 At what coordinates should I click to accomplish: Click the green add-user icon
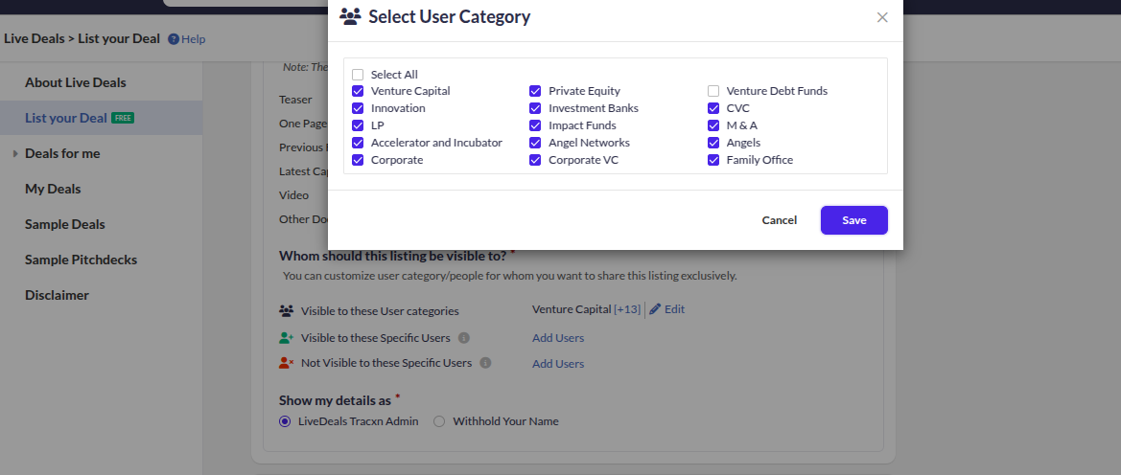coord(286,338)
